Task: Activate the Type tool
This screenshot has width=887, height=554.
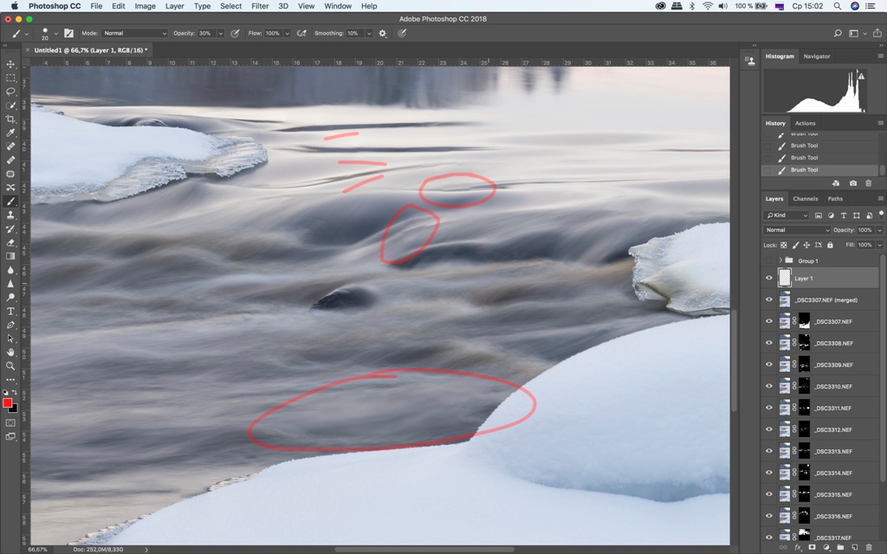Action: 10,311
